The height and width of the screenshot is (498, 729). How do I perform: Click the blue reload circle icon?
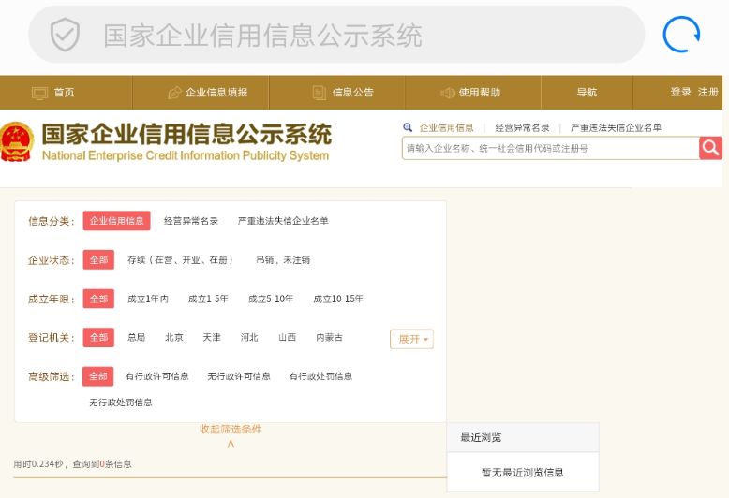(x=681, y=35)
